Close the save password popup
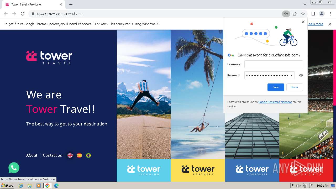The height and width of the screenshot is (189, 336). point(303,22)
